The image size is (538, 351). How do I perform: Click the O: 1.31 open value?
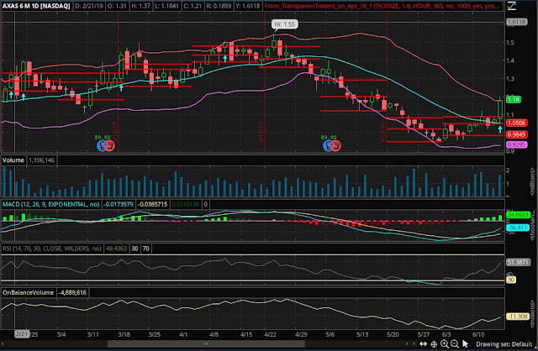[x=118, y=6]
